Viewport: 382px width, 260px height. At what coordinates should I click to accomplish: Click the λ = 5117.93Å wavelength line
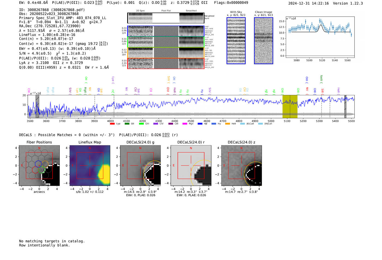coord(52,31)
